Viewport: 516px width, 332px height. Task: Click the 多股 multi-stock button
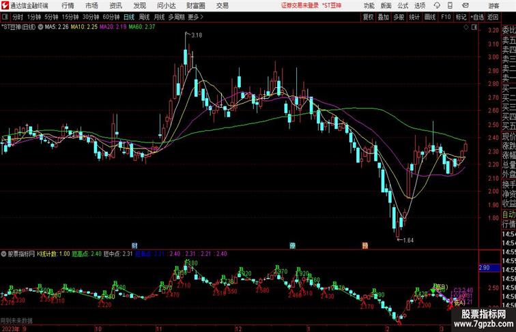click(x=399, y=17)
